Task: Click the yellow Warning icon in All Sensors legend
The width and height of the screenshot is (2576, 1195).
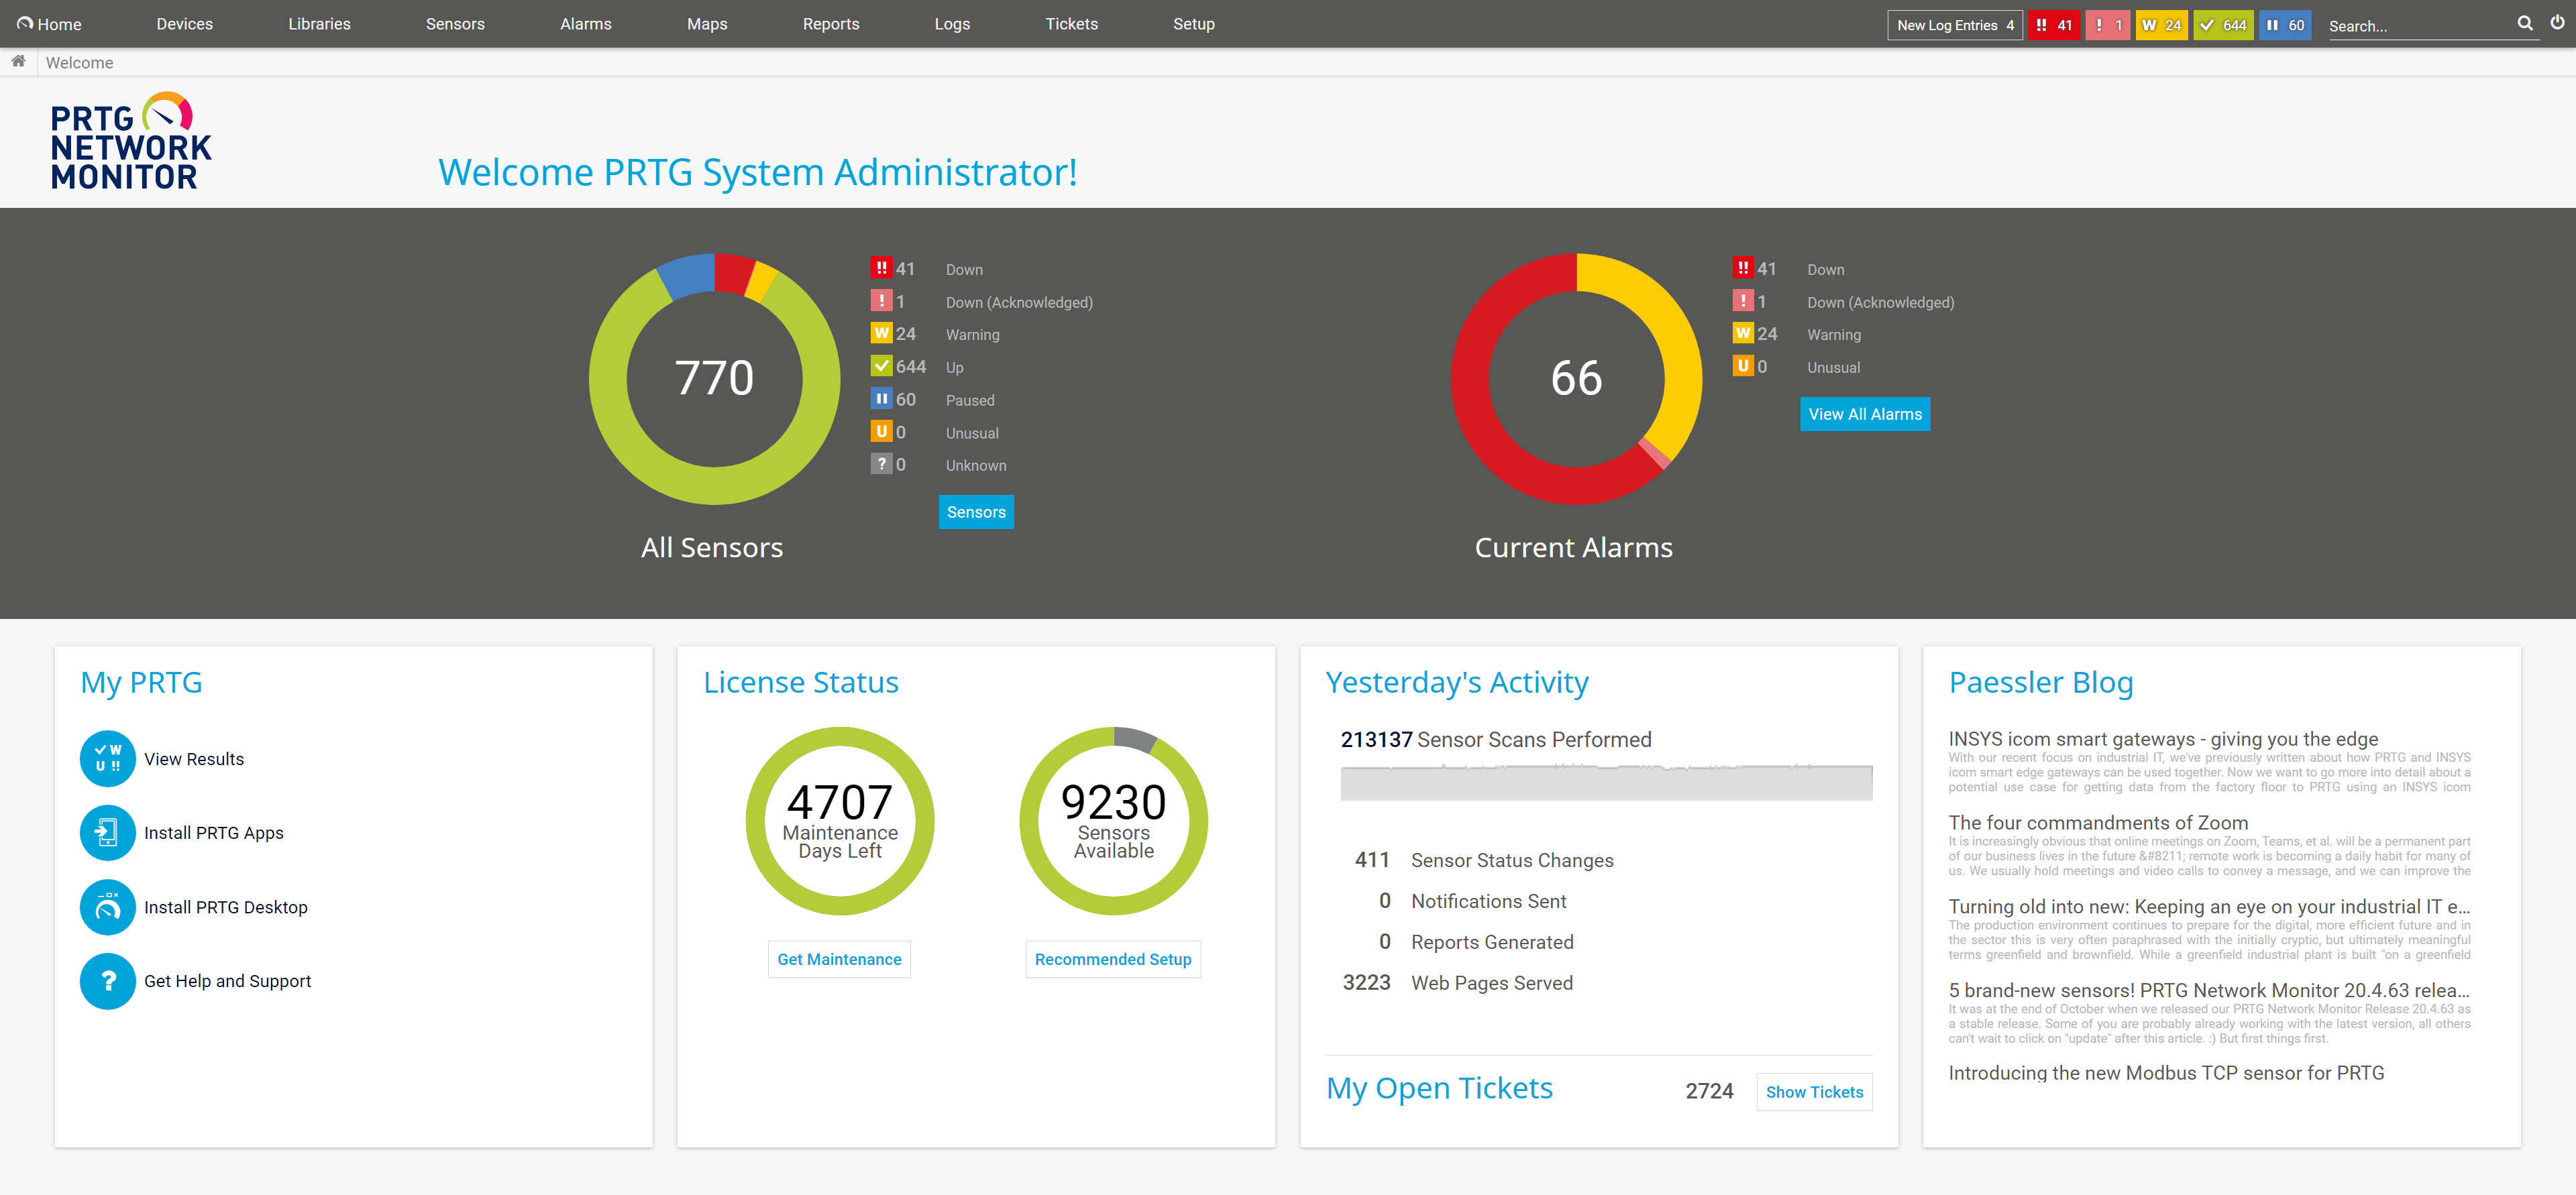Action: (x=881, y=333)
